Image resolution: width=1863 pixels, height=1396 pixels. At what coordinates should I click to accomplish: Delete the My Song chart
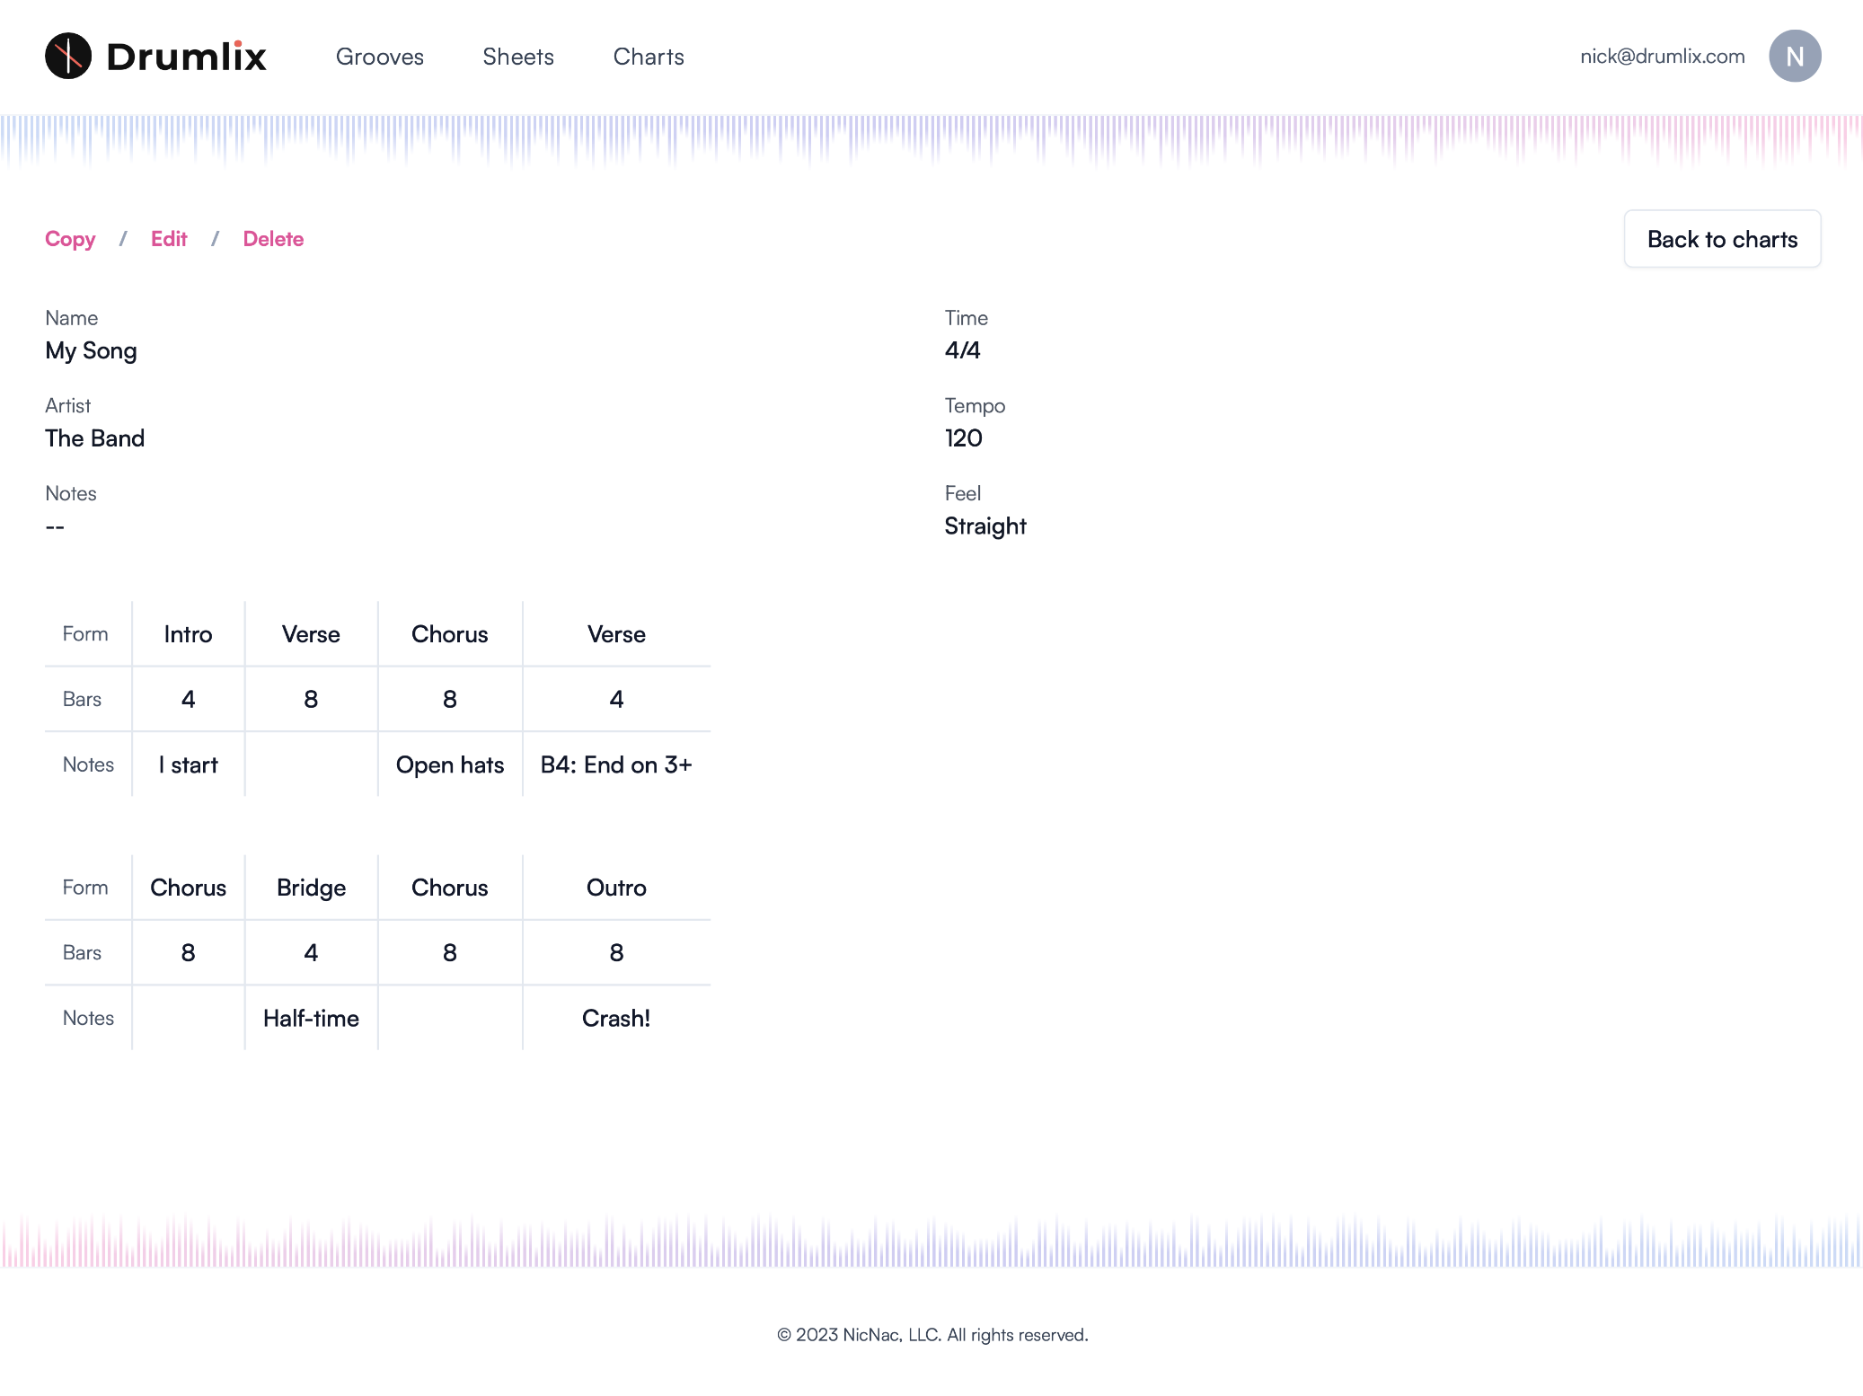274,239
